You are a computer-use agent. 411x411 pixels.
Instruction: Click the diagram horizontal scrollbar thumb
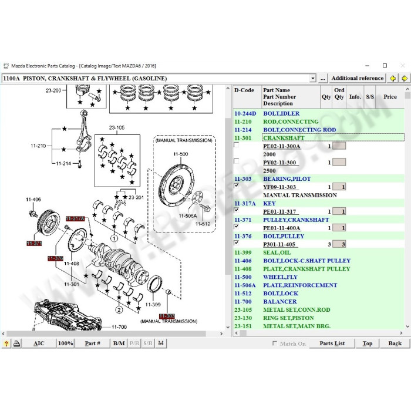click(x=106, y=333)
